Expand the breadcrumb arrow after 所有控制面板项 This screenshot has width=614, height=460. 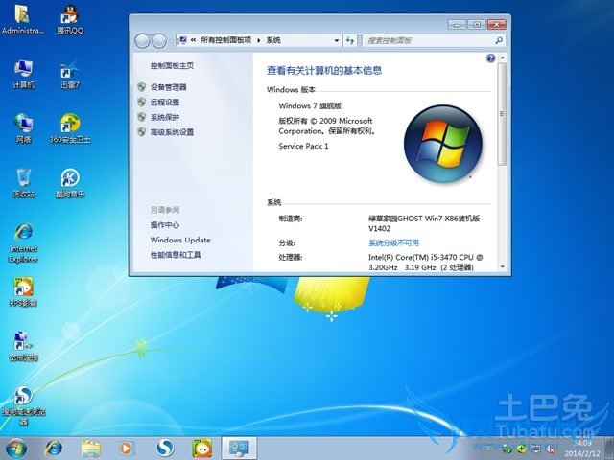click(259, 40)
